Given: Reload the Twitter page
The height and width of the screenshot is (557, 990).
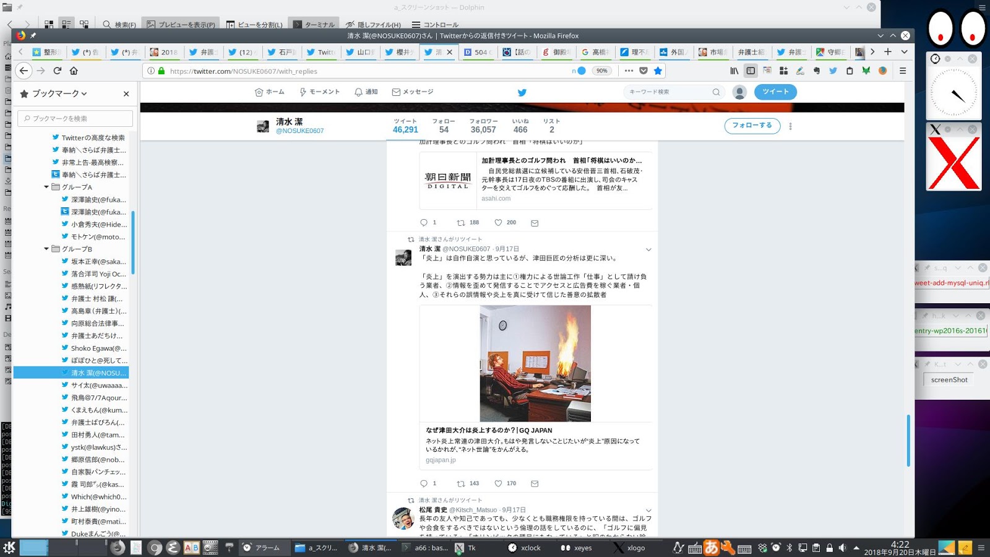Looking at the screenshot, I should tap(57, 71).
